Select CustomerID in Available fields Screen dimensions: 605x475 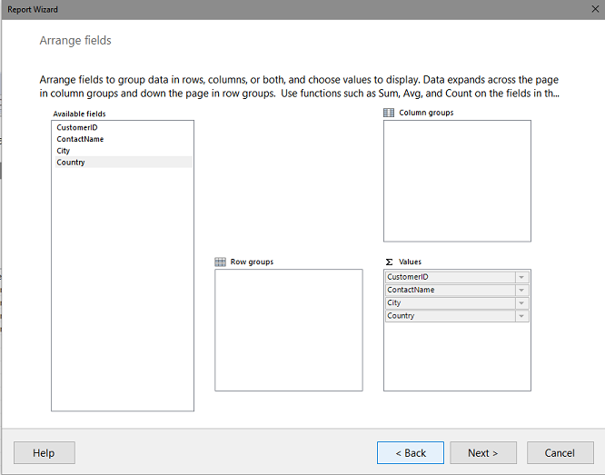[x=123, y=127]
